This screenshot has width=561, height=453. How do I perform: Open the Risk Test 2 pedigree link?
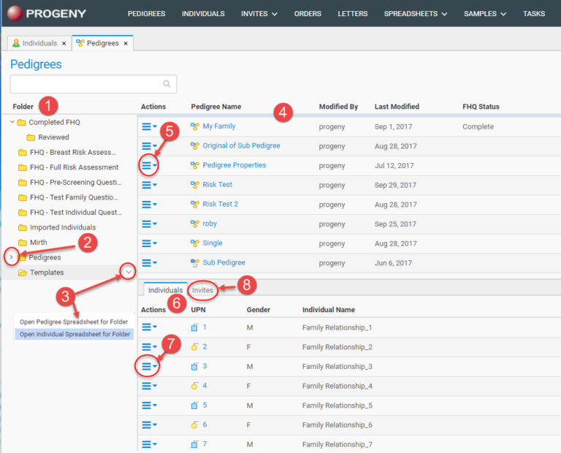coord(220,205)
